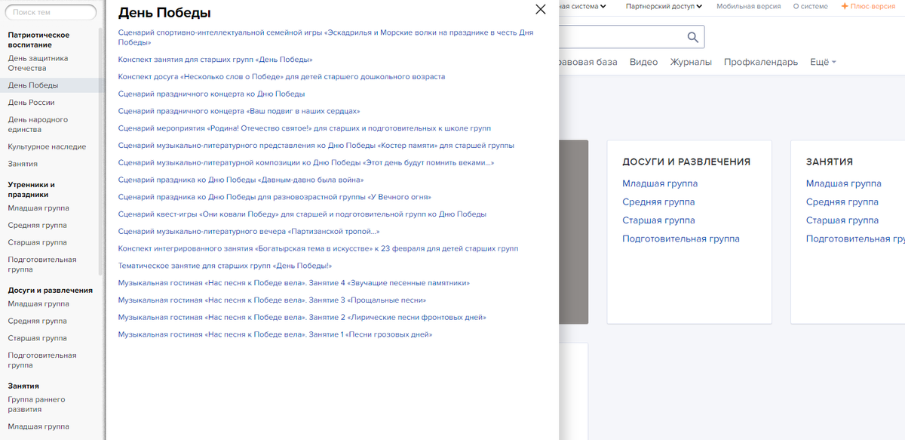Screen dimensions: 905x440
Task: Expand the Ещё menu dropdown
Action: click(823, 62)
